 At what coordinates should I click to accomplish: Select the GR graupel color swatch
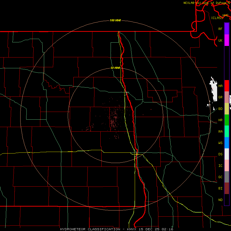(x=227, y=97)
